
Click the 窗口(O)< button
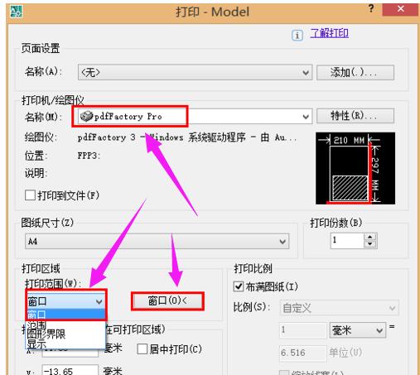167,301
